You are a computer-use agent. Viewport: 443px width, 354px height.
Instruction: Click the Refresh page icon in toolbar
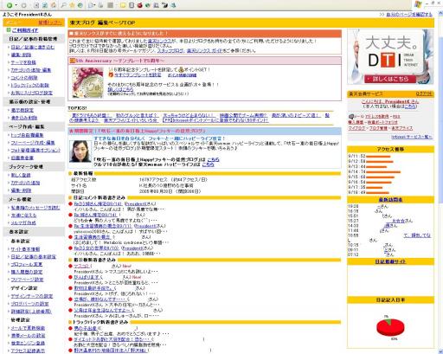(x=45, y=5)
